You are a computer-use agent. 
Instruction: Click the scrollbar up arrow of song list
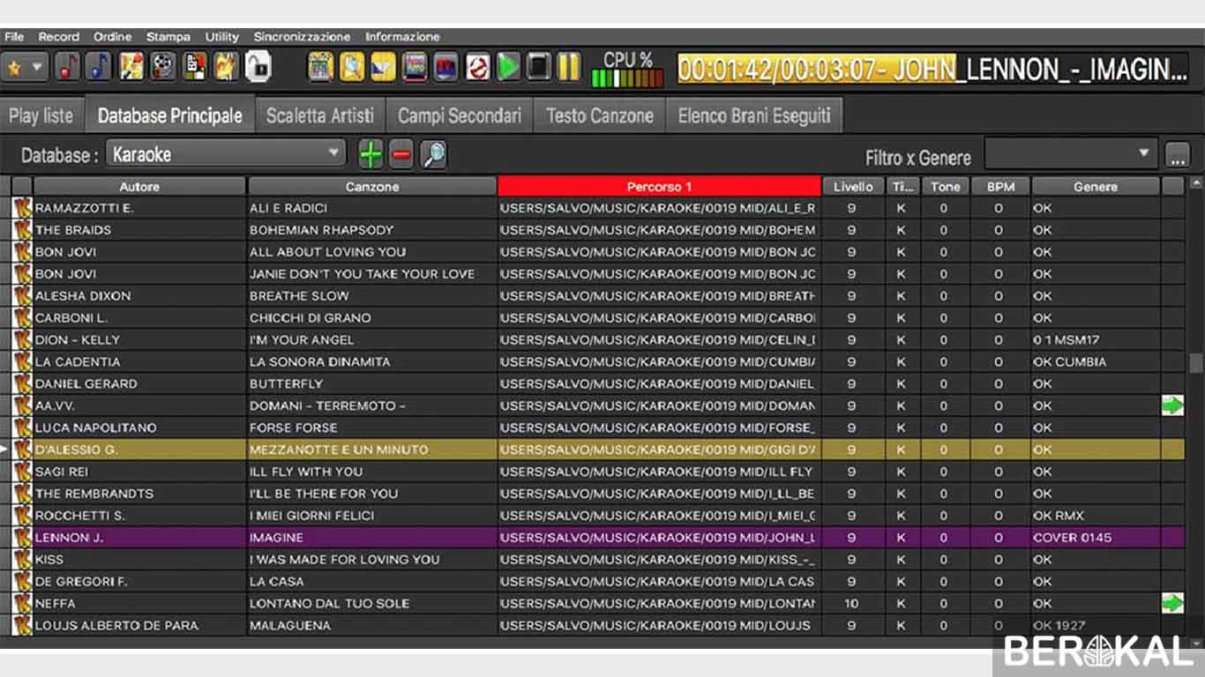coord(1196,183)
